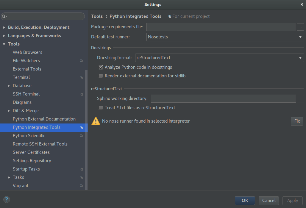Click the help question mark icon

[x=7, y=200]
